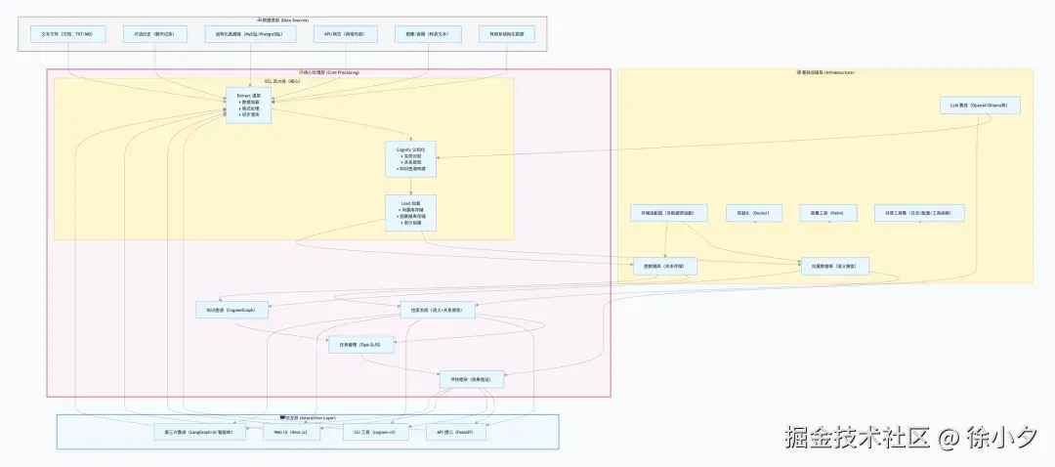The height and width of the screenshot is (467, 1055).
Task: Select the Load step node
Action: [410, 213]
